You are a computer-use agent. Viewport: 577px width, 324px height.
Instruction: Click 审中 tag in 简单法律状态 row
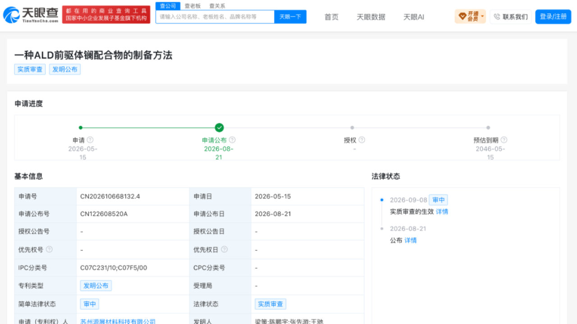[x=90, y=304]
